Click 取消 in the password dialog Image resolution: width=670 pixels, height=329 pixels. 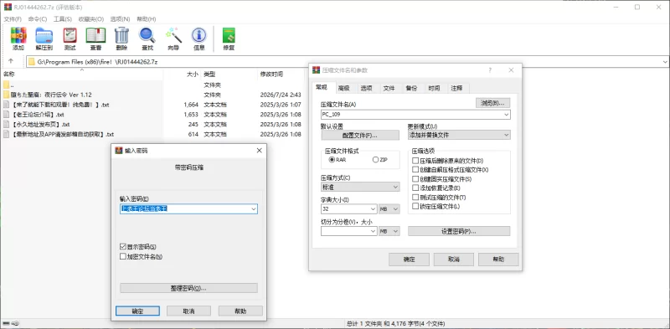tap(188, 311)
